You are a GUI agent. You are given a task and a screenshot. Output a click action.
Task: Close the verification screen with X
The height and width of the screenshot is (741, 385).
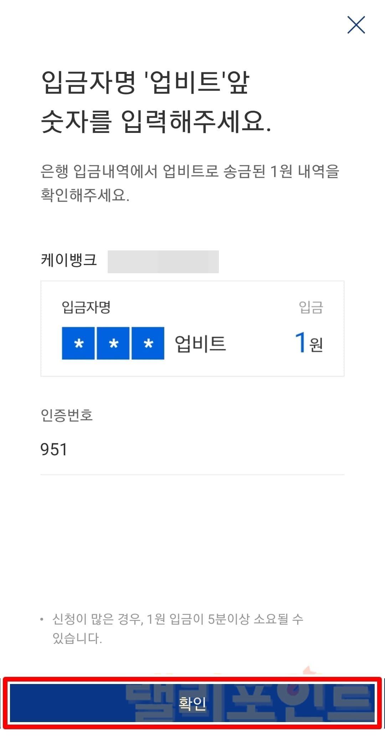pyautogui.click(x=356, y=25)
